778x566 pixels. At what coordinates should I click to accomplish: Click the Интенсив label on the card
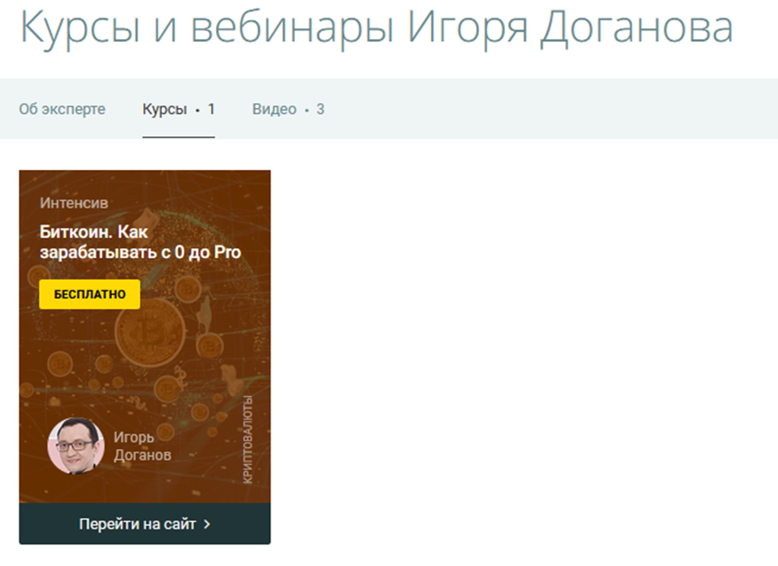[x=74, y=203]
